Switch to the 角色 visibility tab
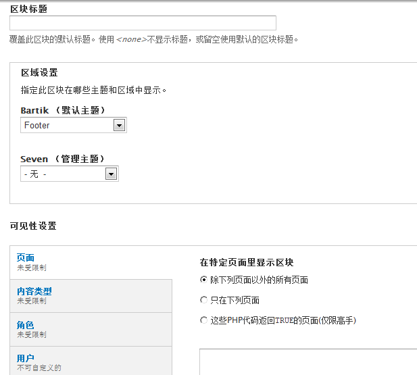The image size is (417, 375). (91, 330)
